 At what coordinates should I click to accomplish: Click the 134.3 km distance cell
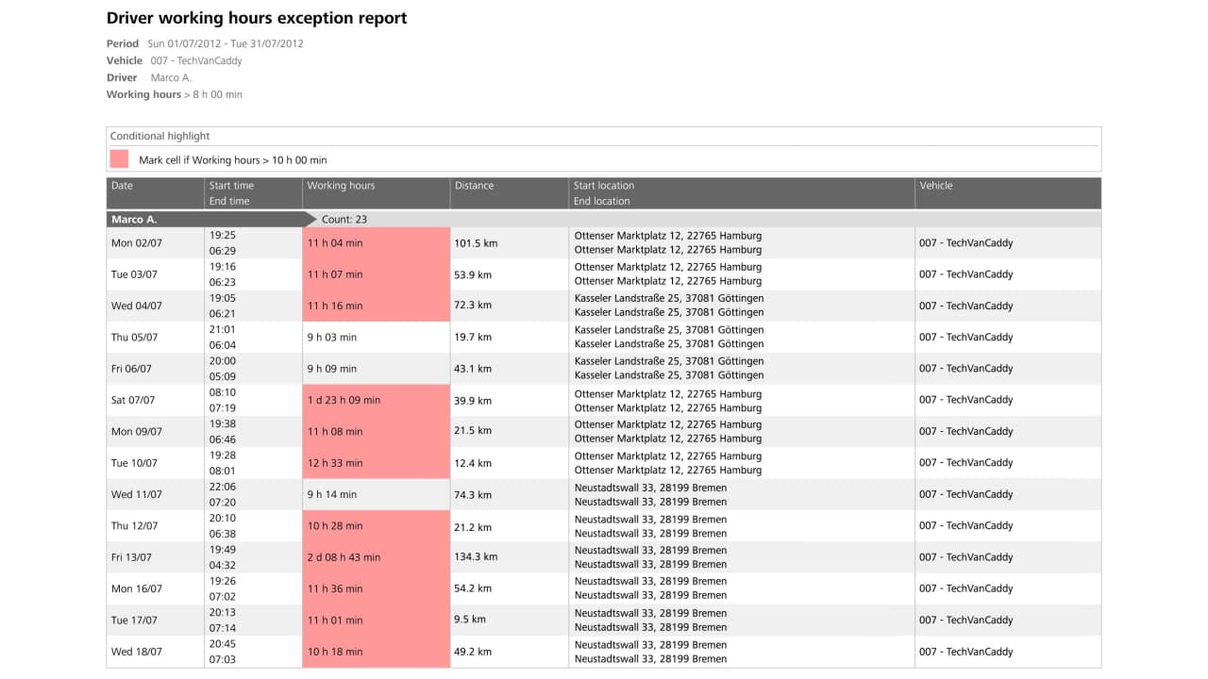(476, 557)
